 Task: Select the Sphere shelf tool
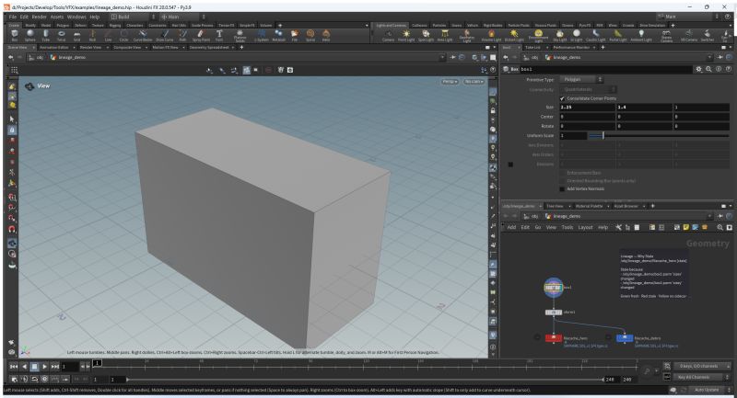30,35
